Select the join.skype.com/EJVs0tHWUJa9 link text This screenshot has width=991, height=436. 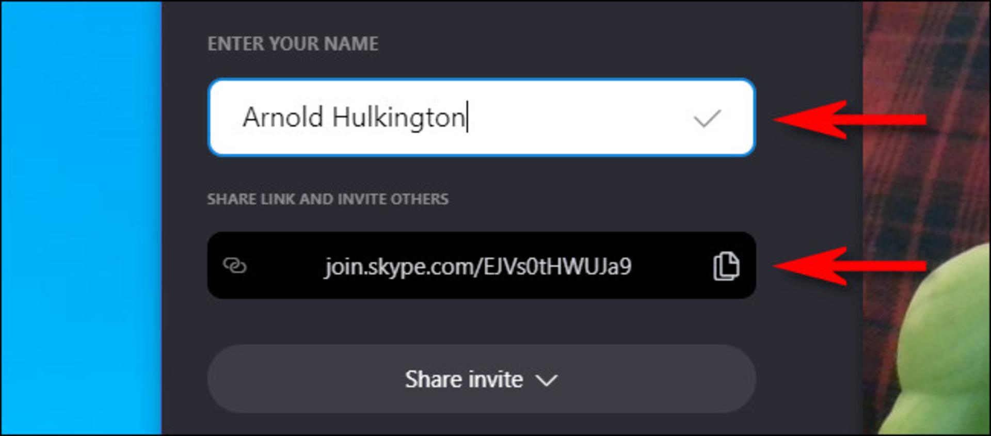tap(478, 267)
